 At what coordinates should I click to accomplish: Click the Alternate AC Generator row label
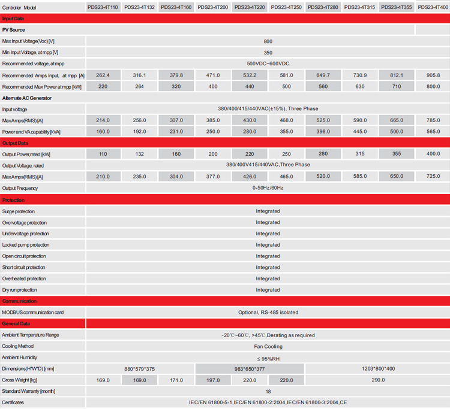[x=27, y=98]
